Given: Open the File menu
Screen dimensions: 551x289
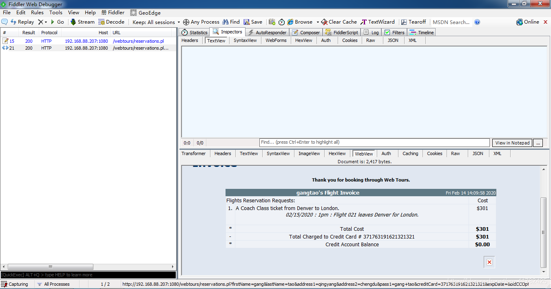Looking at the screenshot, I should click(7, 13).
